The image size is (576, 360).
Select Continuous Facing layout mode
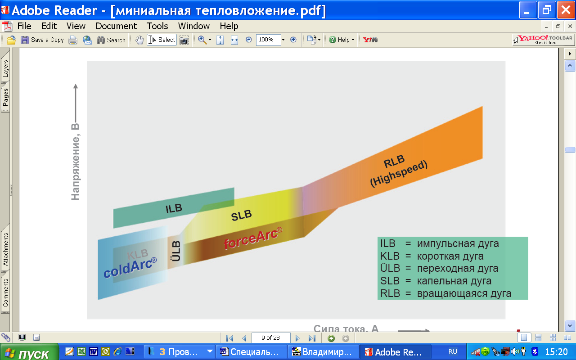[x=553, y=337]
